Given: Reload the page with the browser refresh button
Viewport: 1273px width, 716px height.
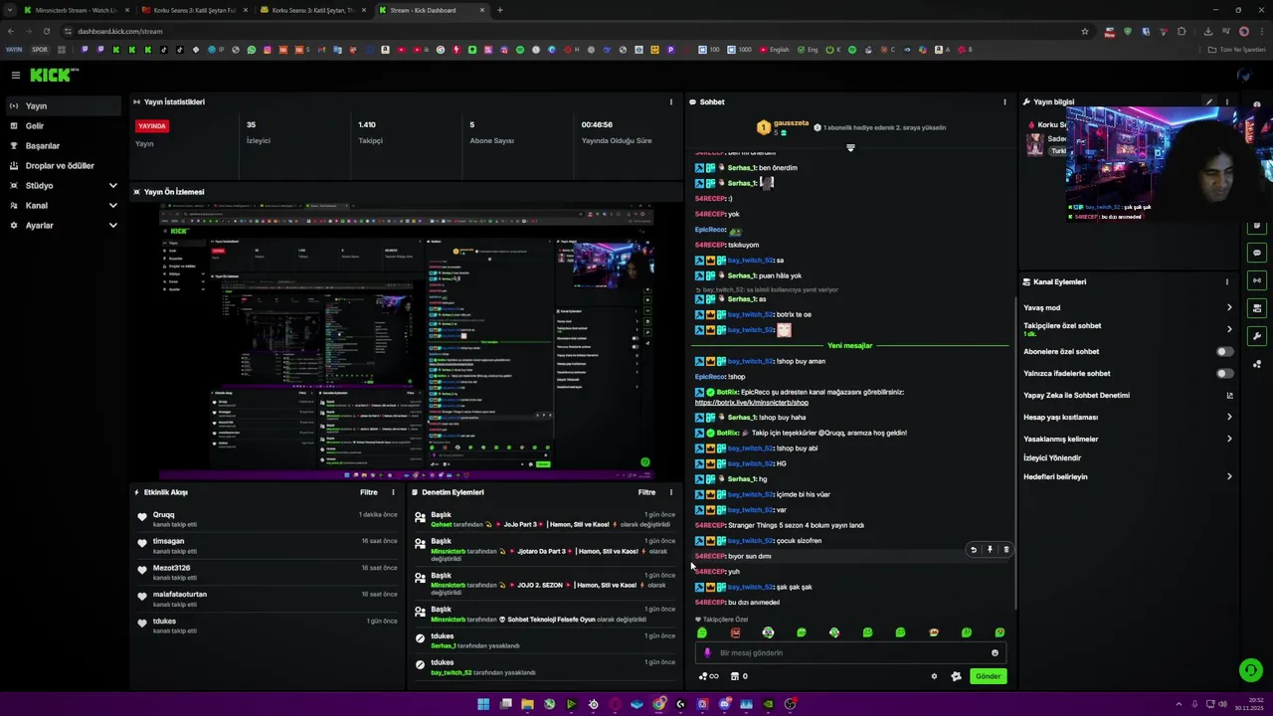Looking at the screenshot, I should (x=46, y=31).
